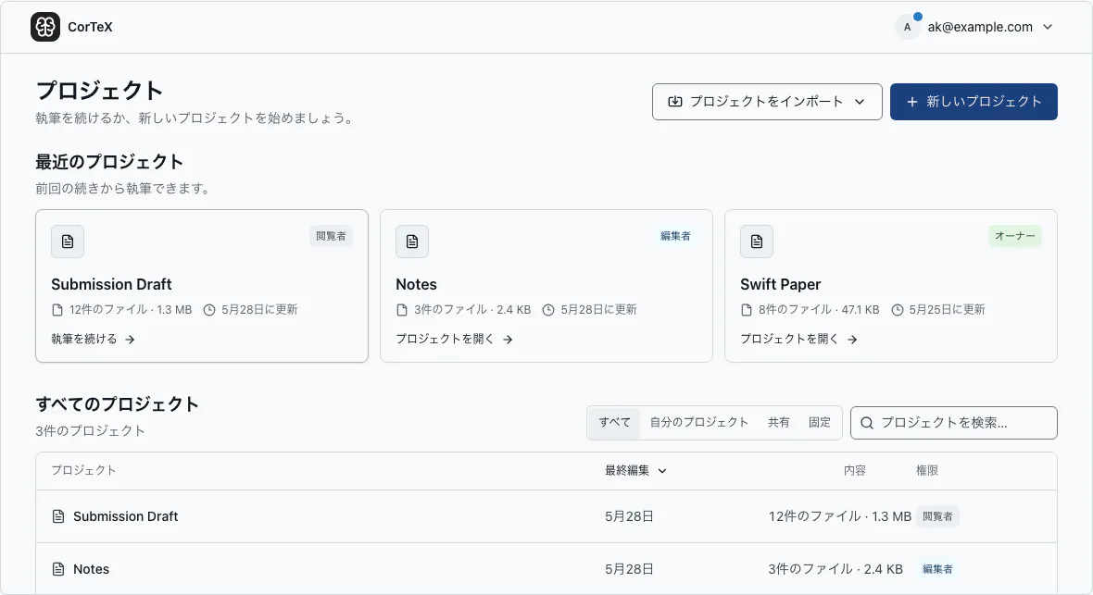Viewport: 1093px width, 595px height.
Task: Click file icon beside Submission Draft row
Action: [x=58, y=516]
